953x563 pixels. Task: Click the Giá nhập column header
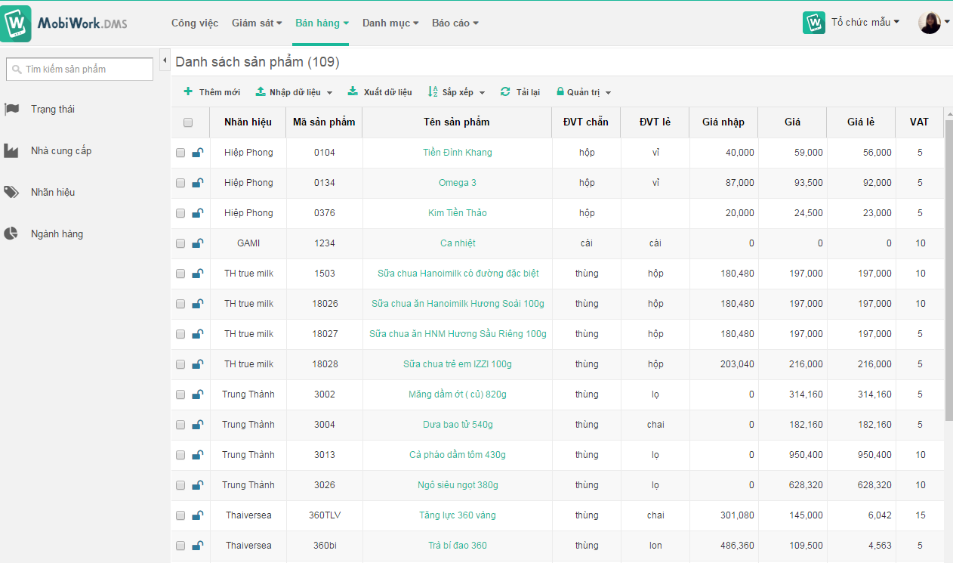723,122
